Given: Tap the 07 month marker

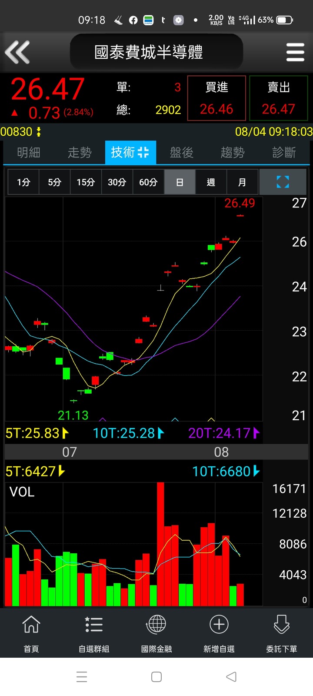Looking at the screenshot, I should [x=69, y=452].
